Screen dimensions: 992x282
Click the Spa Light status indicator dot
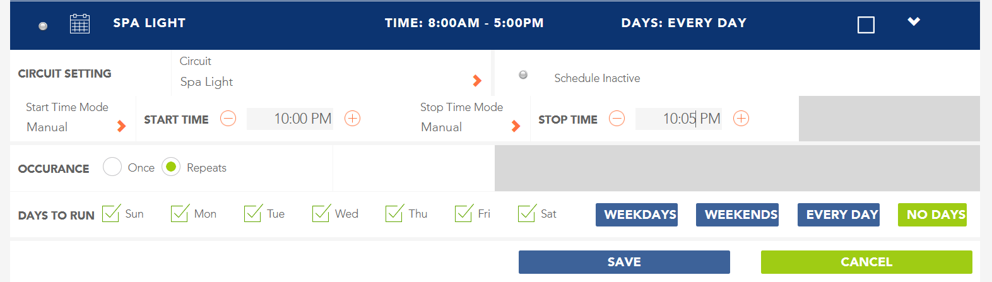point(43,26)
